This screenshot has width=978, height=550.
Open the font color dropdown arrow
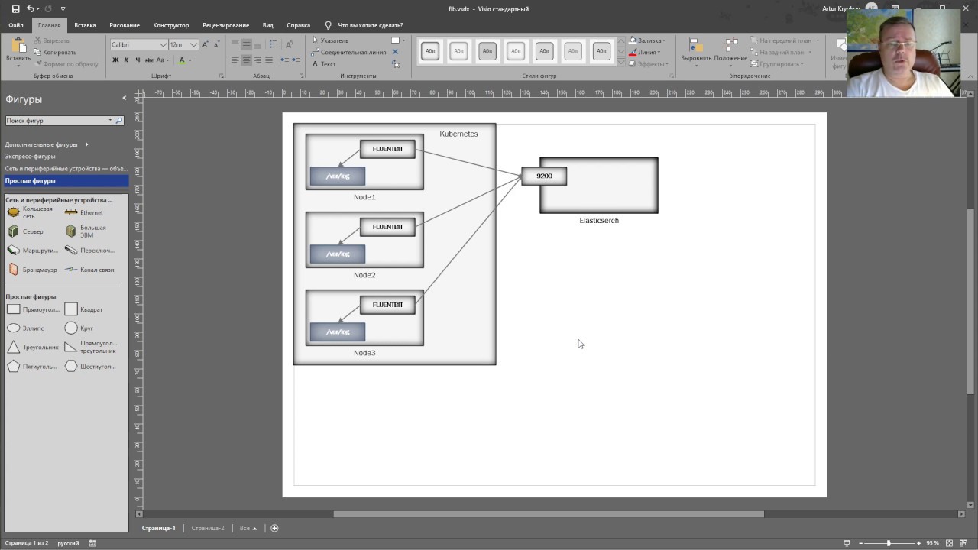[190, 60]
